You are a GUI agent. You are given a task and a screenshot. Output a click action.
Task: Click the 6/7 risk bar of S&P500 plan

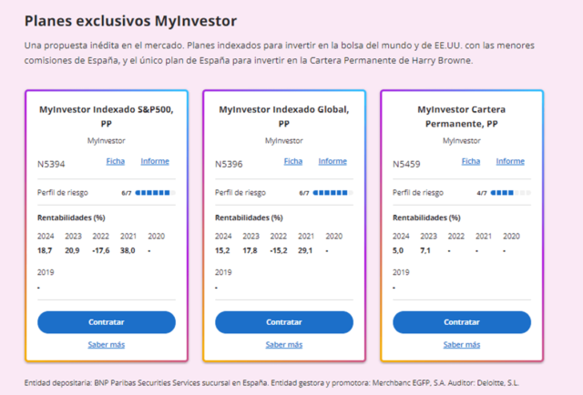(155, 193)
